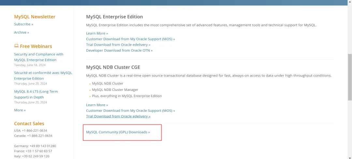Click the MySQL Enterprise Edition heading
The image size is (352, 159).
[114, 17]
